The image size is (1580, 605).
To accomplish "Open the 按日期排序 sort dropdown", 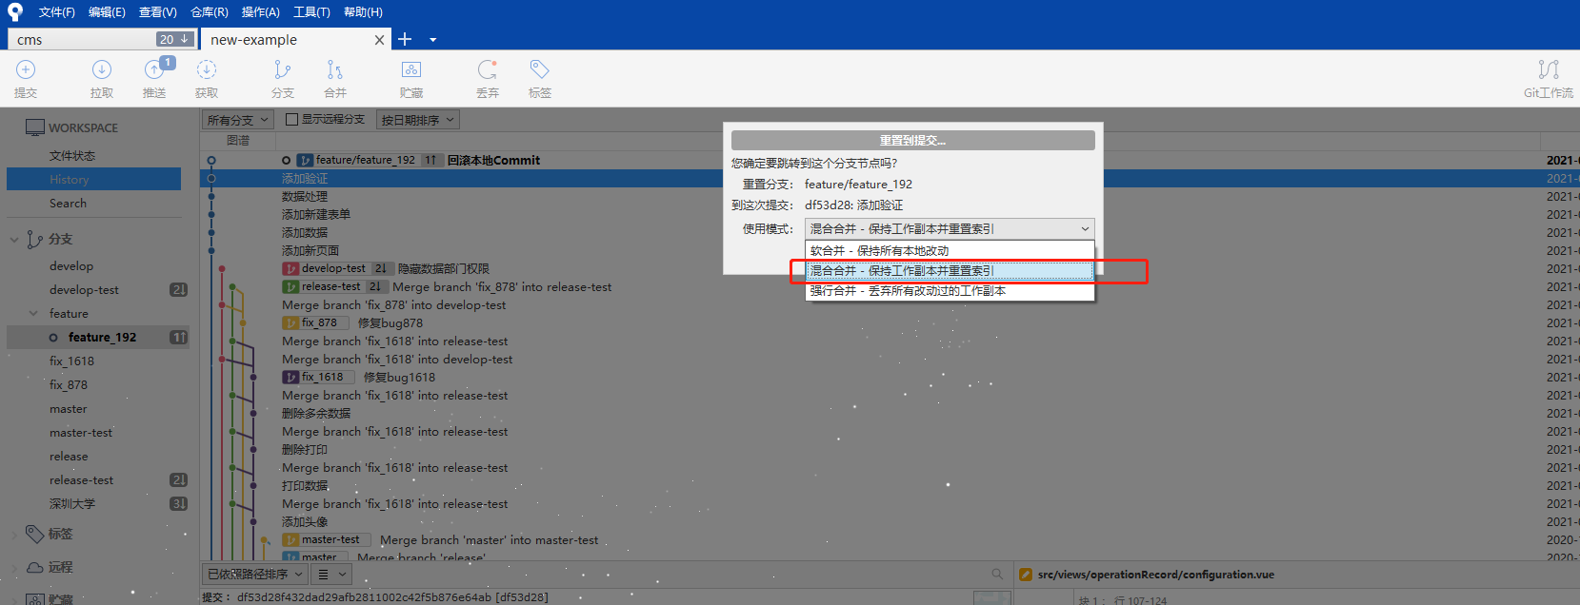I will tap(417, 120).
